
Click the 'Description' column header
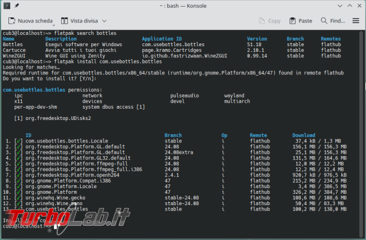[61, 39]
